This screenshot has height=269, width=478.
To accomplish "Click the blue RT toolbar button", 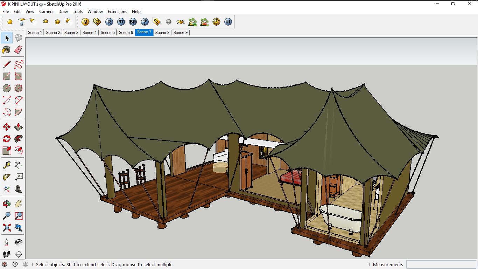I will (x=121, y=22).
